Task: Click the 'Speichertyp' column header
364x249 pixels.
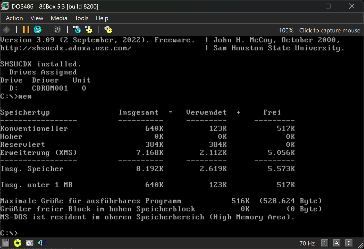Action: (x=25, y=113)
